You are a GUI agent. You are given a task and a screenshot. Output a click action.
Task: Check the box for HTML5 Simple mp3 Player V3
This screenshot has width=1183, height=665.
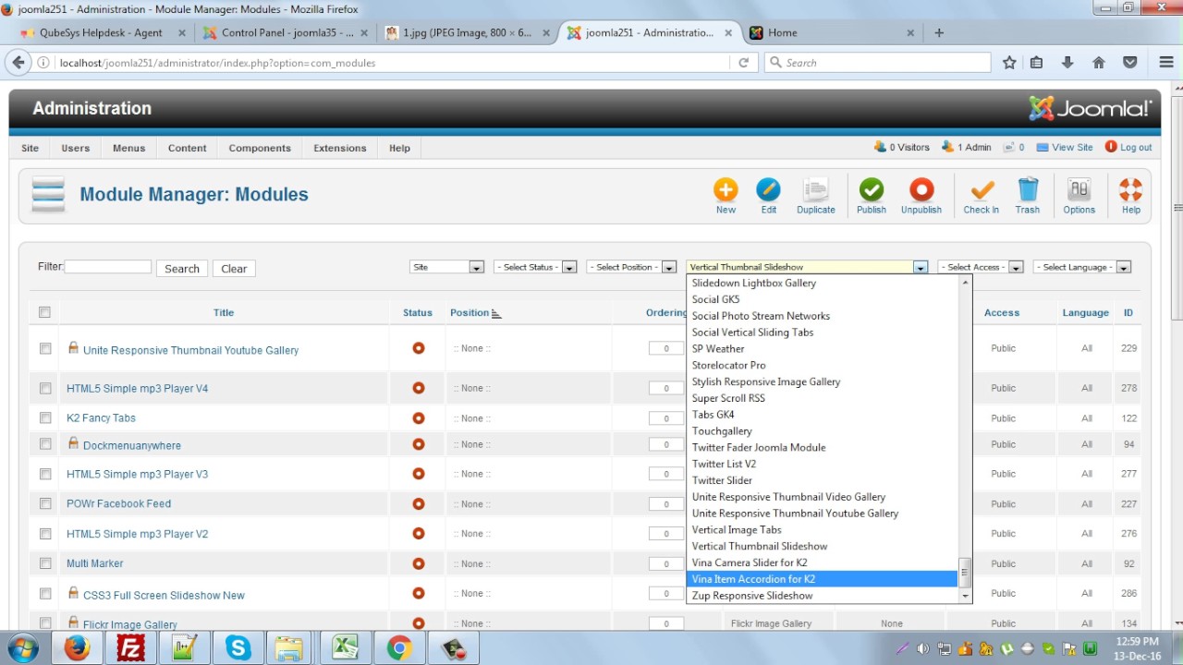(x=45, y=474)
